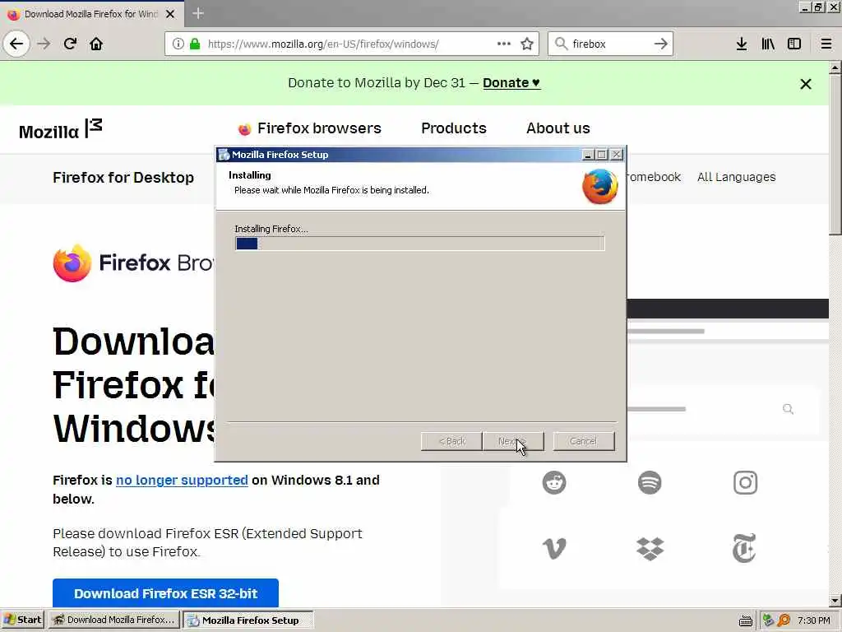This screenshot has width=842, height=632.
Task: Click the installation progress bar
Action: tap(420, 244)
